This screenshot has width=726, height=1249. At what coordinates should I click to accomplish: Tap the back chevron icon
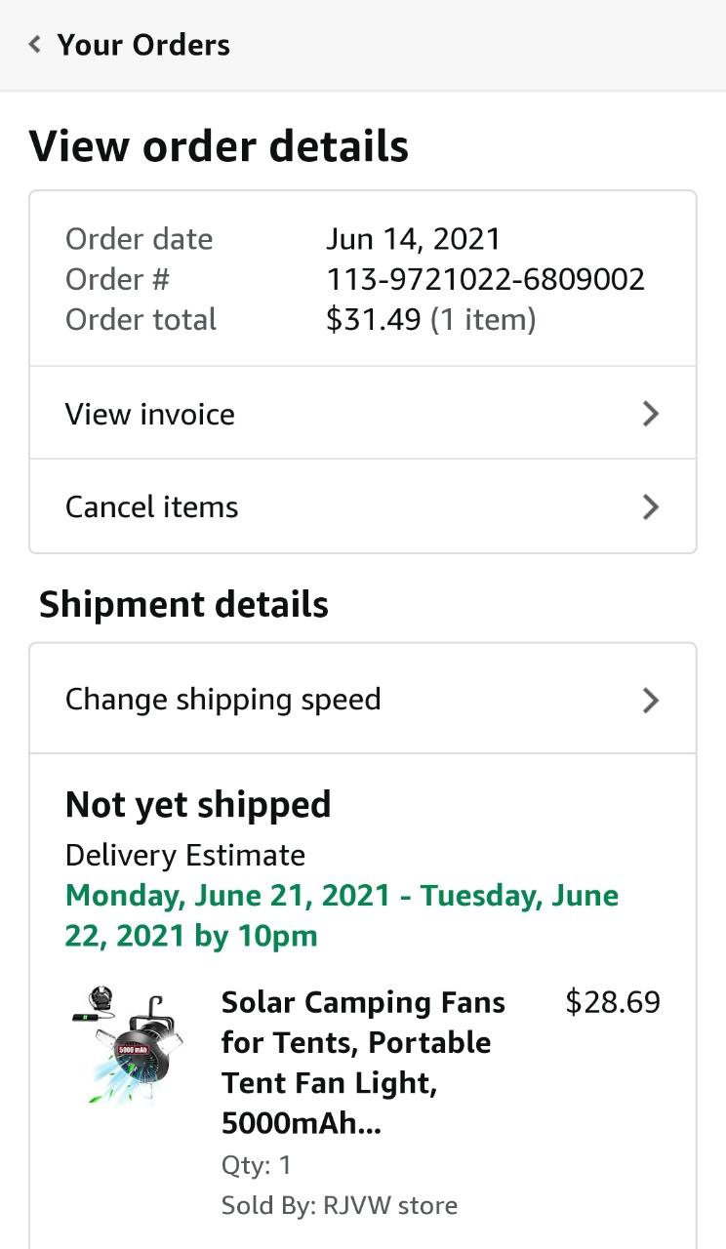[35, 45]
